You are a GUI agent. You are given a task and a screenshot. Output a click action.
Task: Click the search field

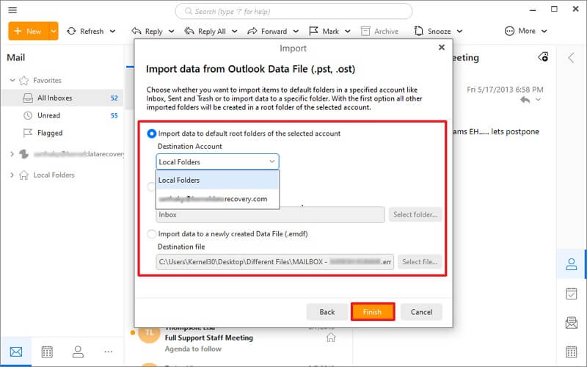[293, 12]
